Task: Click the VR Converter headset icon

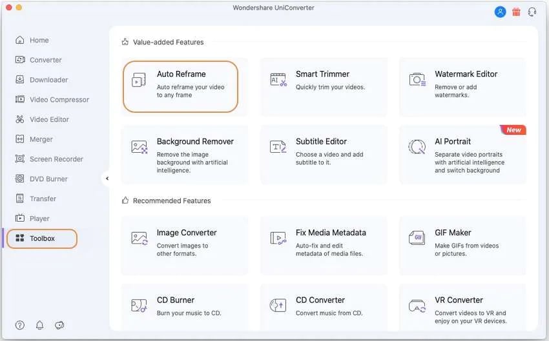Action: 417,306
